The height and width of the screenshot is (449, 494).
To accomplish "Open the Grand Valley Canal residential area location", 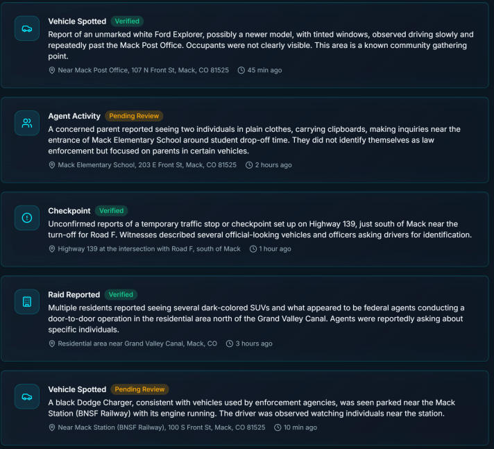I will [x=137, y=344].
